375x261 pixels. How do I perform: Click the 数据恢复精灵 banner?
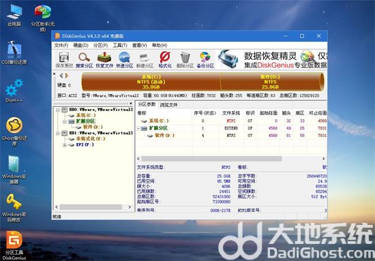pyautogui.click(x=272, y=59)
